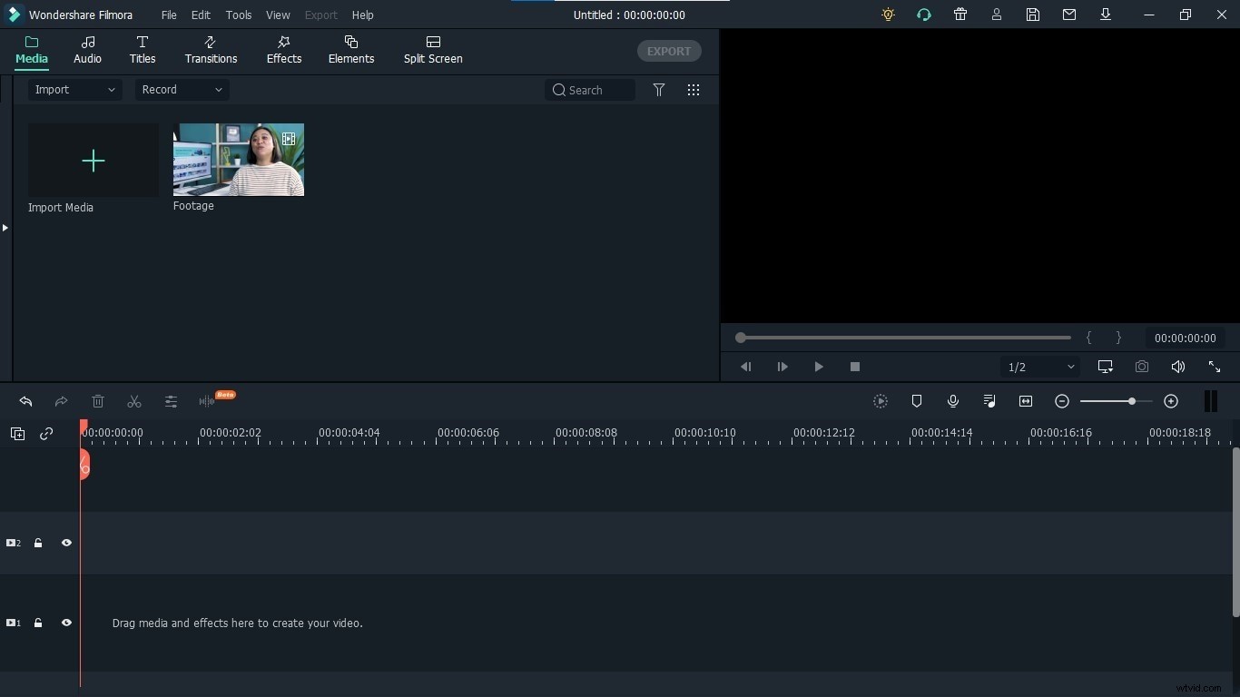
Task: Zoom the timeline to fit
Action: [1026, 402]
